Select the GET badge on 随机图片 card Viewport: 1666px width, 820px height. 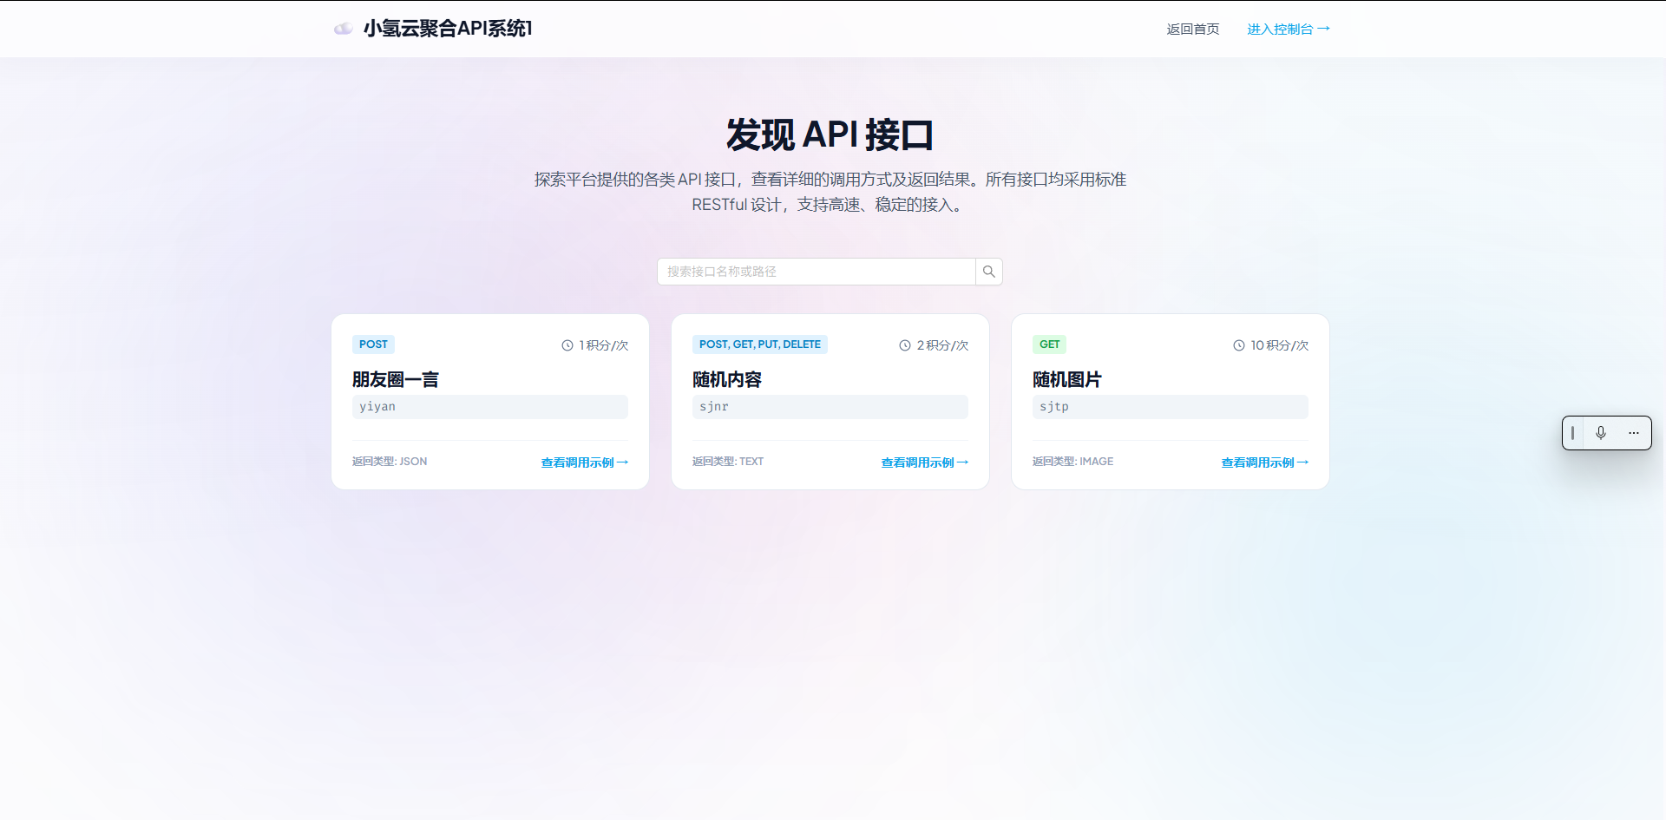1049,344
